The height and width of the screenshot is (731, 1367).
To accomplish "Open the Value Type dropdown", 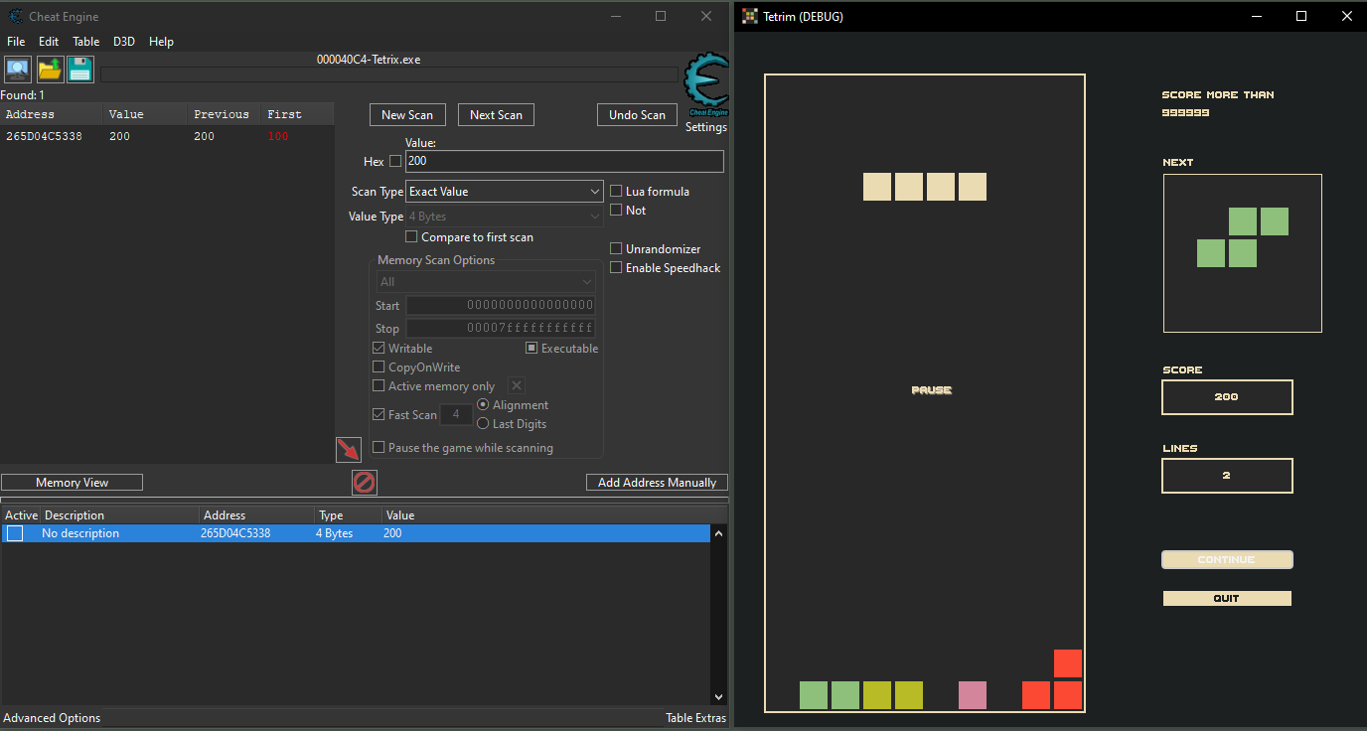I will coord(505,217).
